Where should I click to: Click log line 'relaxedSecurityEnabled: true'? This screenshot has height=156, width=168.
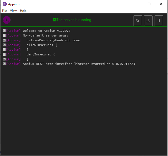(53, 40)
